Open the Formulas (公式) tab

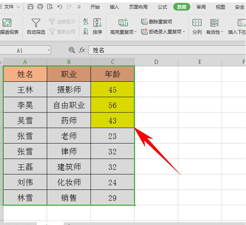163,7
